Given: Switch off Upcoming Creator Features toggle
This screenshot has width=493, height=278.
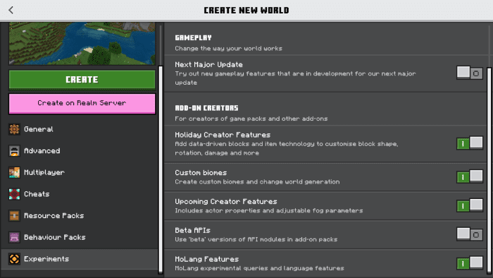Looking at the screenshot, I should point(470,205).
